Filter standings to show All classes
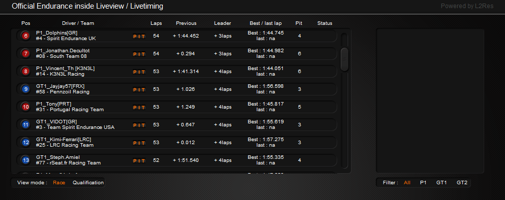 coord(407,183)
